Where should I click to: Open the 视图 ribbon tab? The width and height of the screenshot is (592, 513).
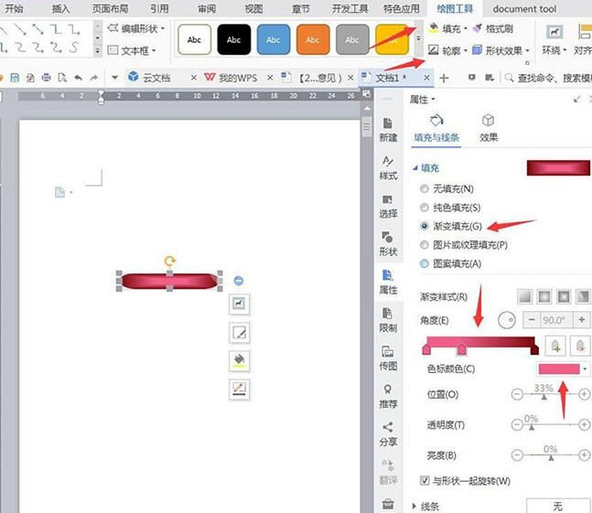coord(253,8)
